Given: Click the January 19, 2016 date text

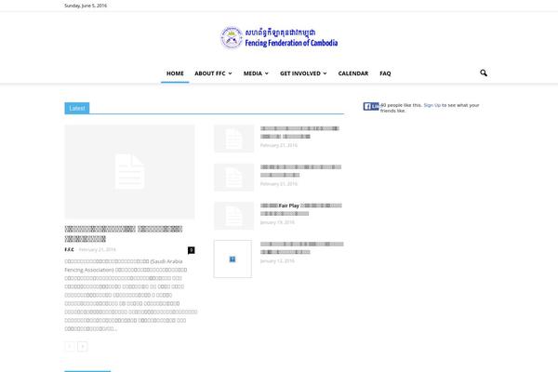Looking at the screenshot, I should pos(277,222).
